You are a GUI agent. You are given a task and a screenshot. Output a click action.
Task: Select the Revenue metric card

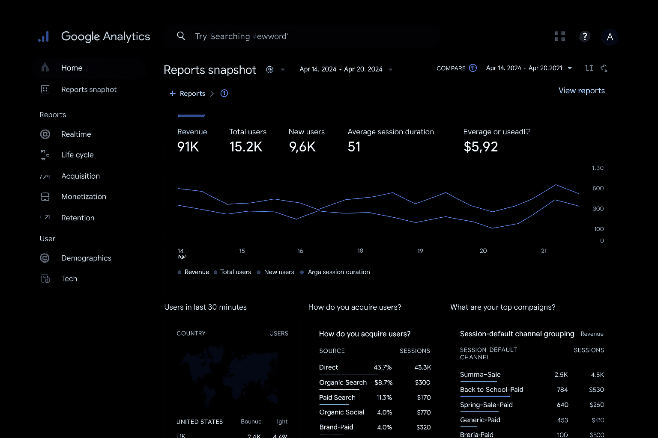(x=192, y=141)
